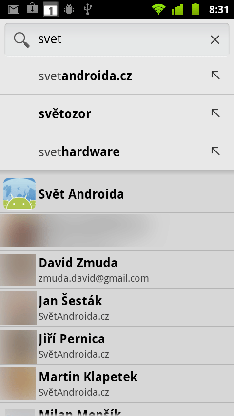Select the svethardware suggestion
Screen dimensions: 234x416
click(117, 151)
